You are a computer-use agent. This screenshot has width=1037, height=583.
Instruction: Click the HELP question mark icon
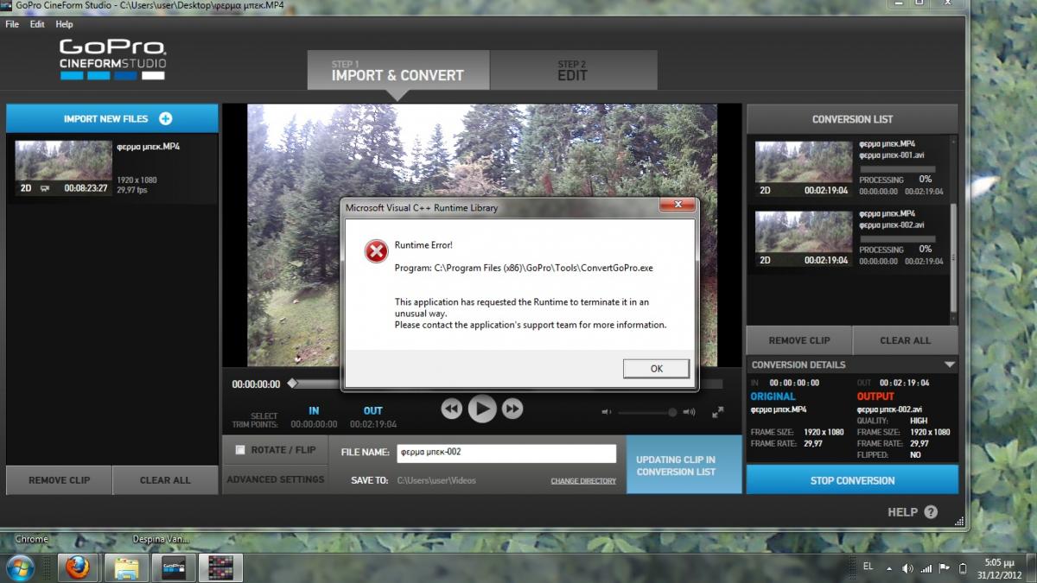point(930,512)
